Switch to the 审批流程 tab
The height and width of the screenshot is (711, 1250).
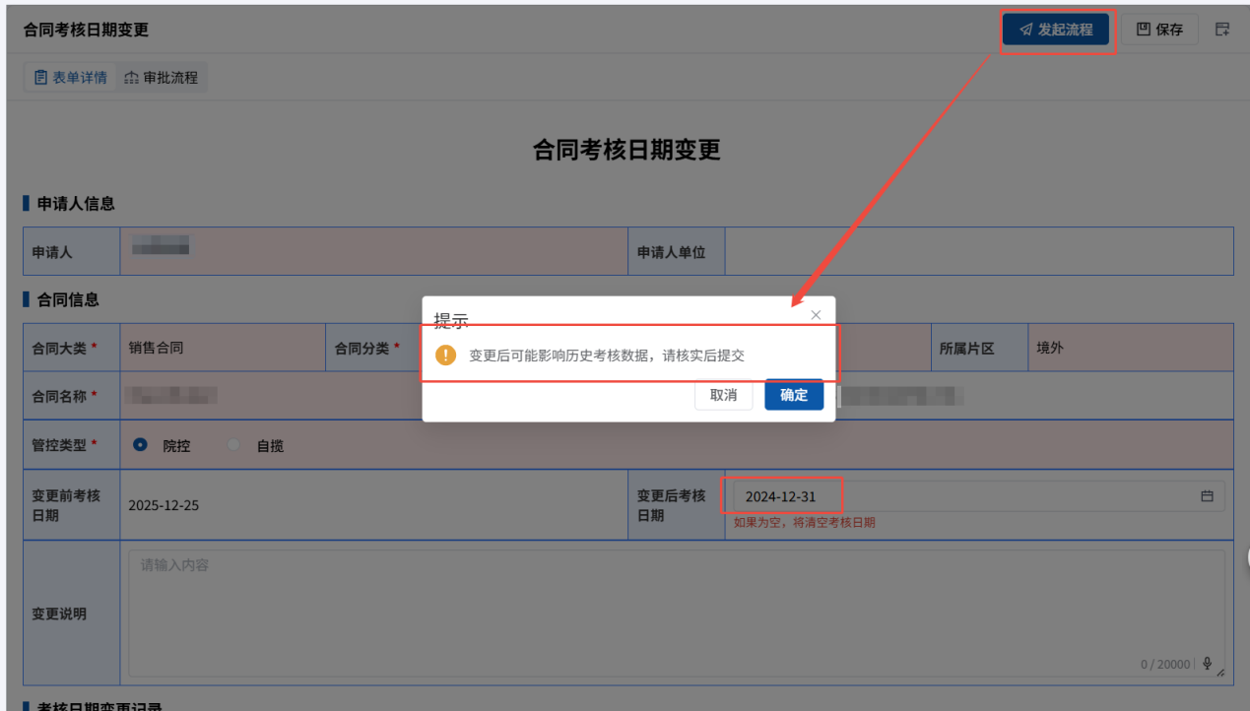pyautogui.click(x=162, y=77)
